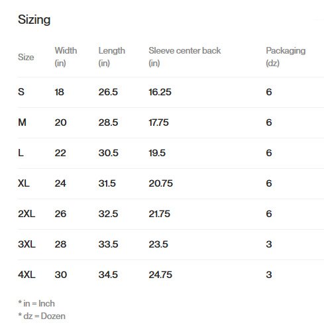Image resolution: width=324 pixels, height=331 pixels.
Task: Select the XL size row label
Action: tap(24, 183)
